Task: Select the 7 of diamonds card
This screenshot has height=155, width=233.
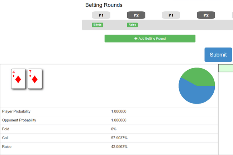Action: pos(35,79)
